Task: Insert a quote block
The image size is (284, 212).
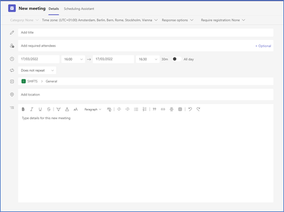Action: click(154, 110)
